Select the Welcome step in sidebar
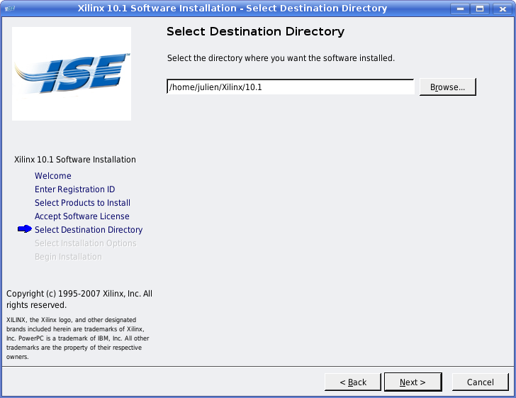This screenshot has width=516, height=398. (x=53, y=176)
